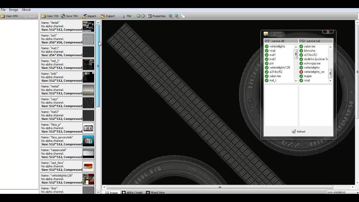The height and width of the screenshot is (202, 359).
Task: Select the "mel_t" texture thumbnail
Action: pos(88,64)
